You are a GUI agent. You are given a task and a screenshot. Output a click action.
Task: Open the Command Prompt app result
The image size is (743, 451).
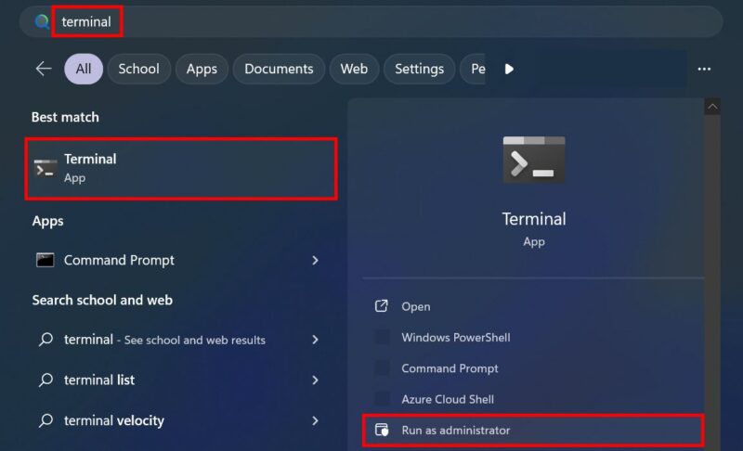[x=177, y=260]
